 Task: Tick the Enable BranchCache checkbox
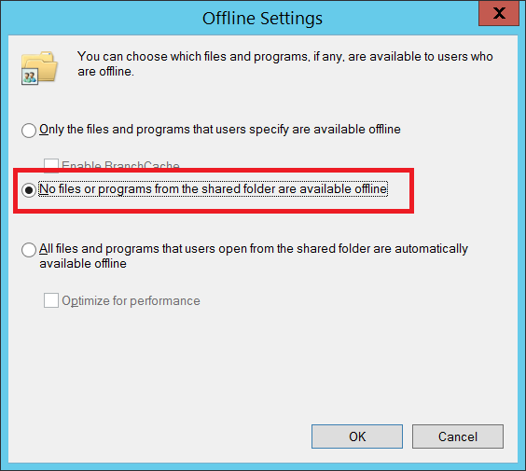pos(51,164)
